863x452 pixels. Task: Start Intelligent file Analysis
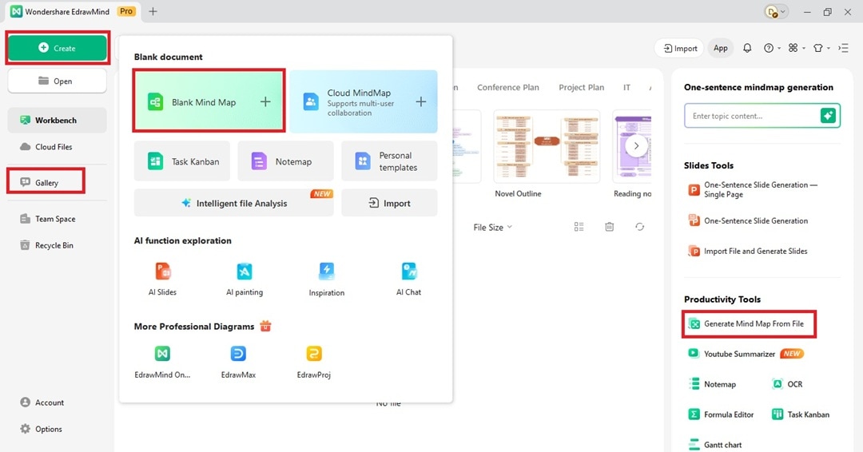click(234, 203)
